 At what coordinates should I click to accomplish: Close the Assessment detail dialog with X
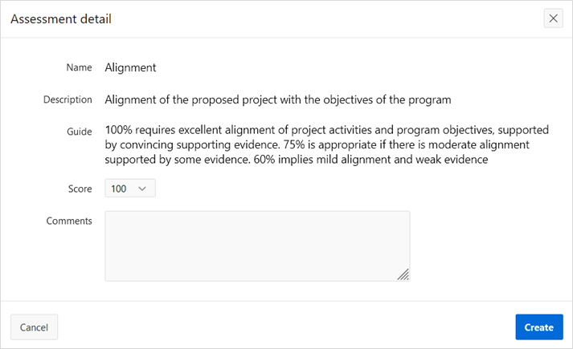tap(553, 18)
